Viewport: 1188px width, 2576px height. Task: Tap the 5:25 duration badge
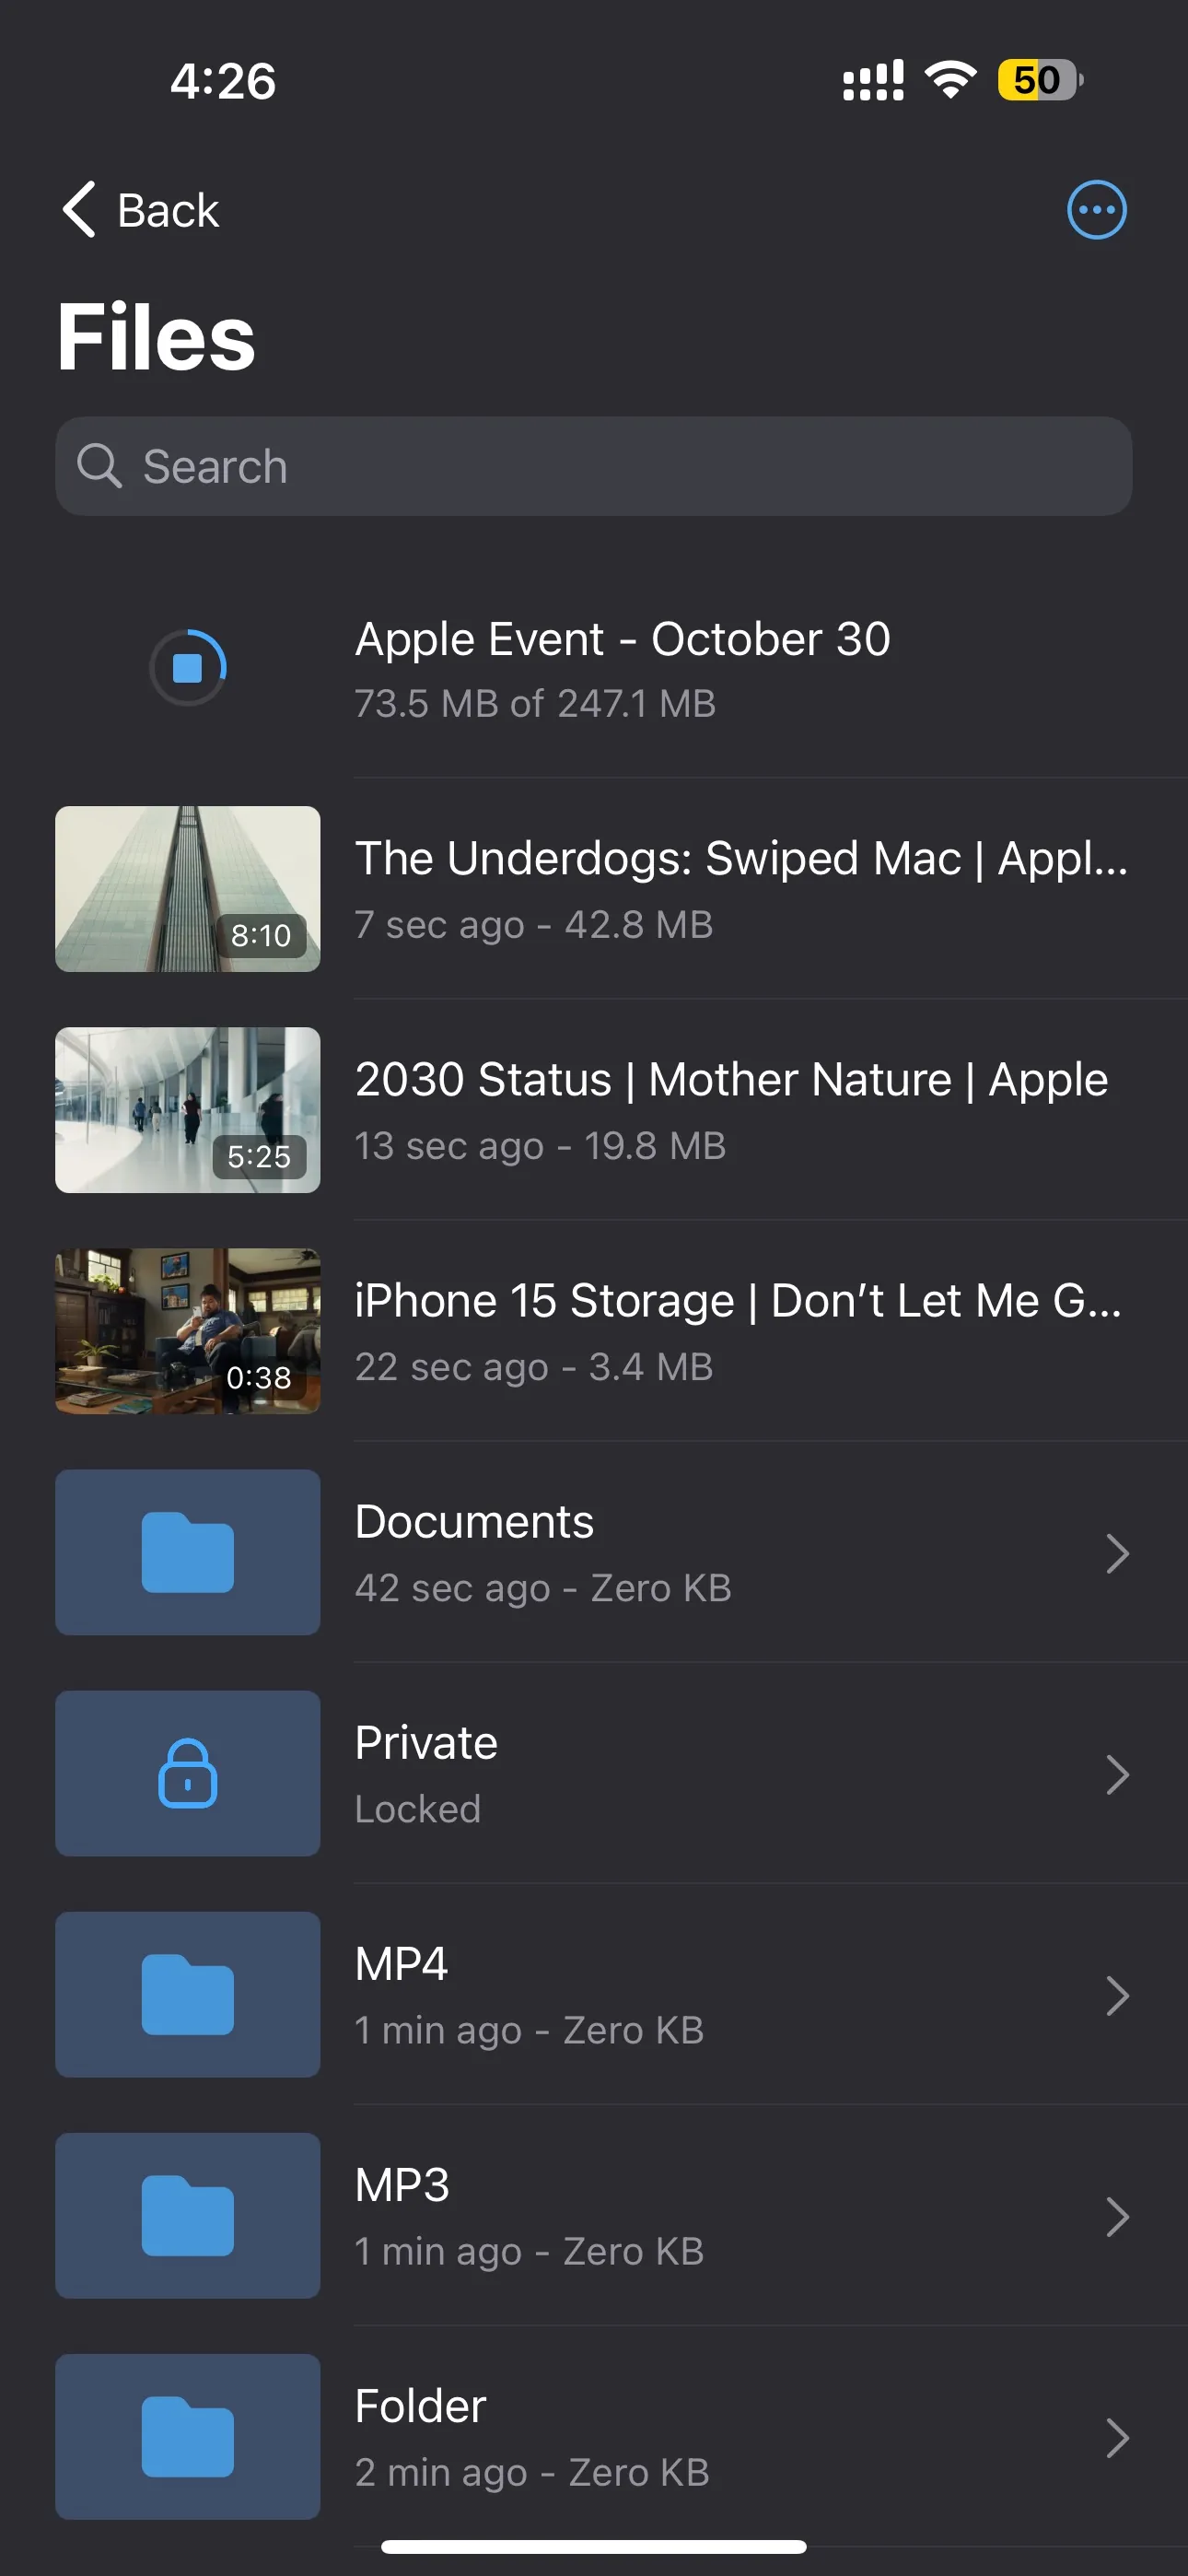tap(259, 1156)
